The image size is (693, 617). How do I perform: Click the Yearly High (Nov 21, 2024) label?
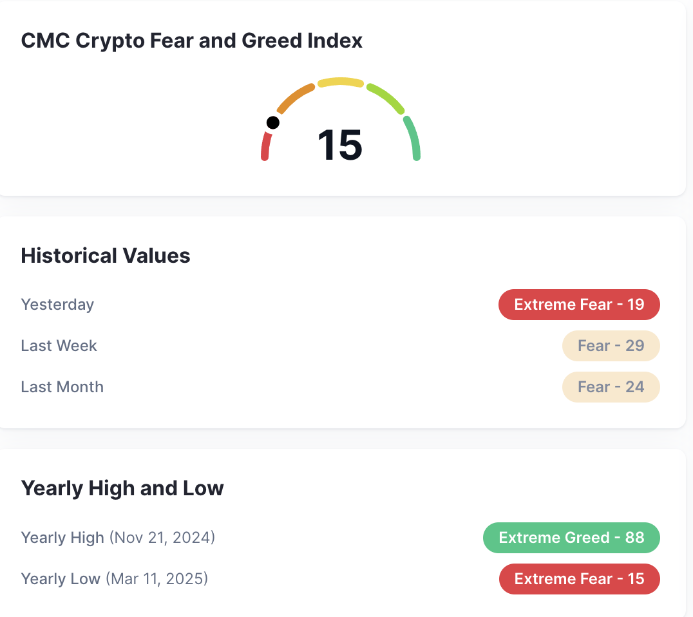coord(118,537)
